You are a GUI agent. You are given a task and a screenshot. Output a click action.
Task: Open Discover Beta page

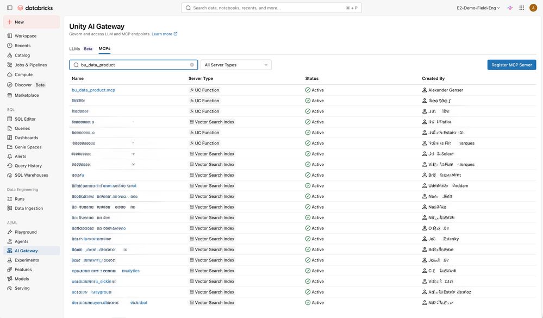pyautogui.click(x=26, y=85)
